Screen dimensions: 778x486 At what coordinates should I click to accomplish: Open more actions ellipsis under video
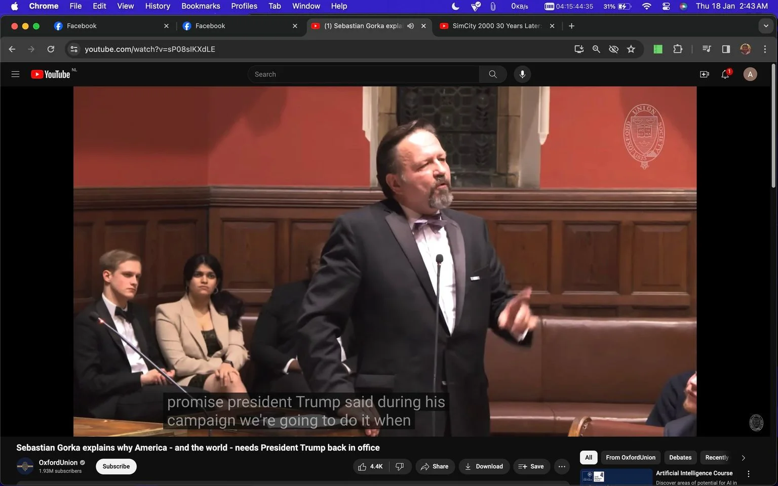562,467
